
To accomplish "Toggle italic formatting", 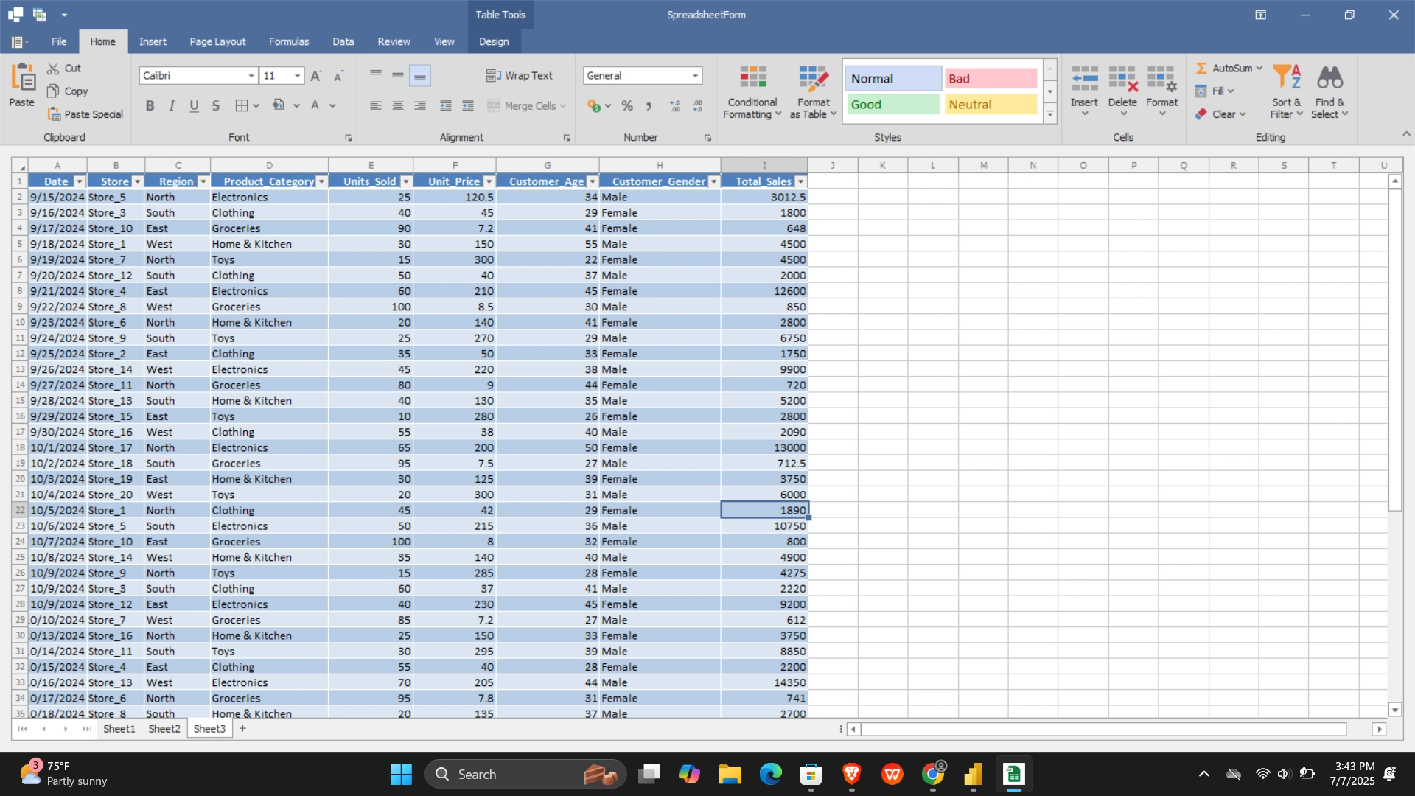I will click(172, 106).
